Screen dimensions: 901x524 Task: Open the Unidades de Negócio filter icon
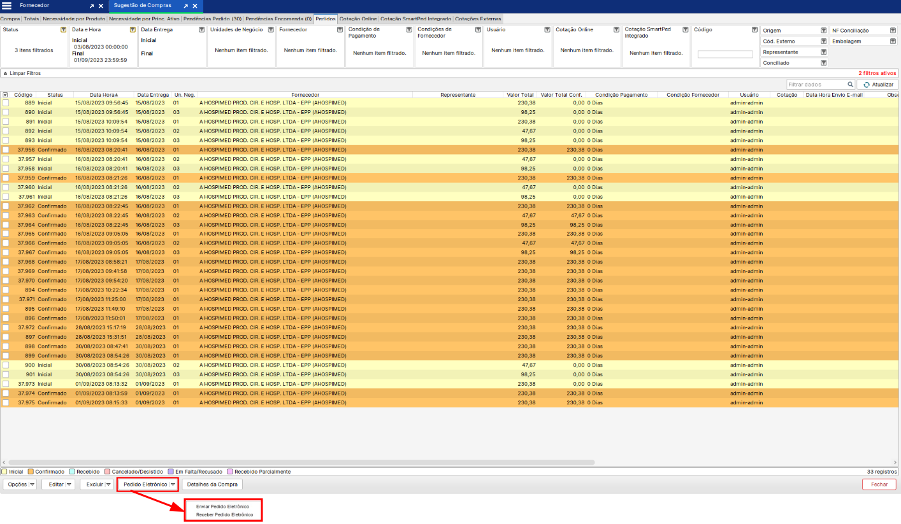[271, 30]
